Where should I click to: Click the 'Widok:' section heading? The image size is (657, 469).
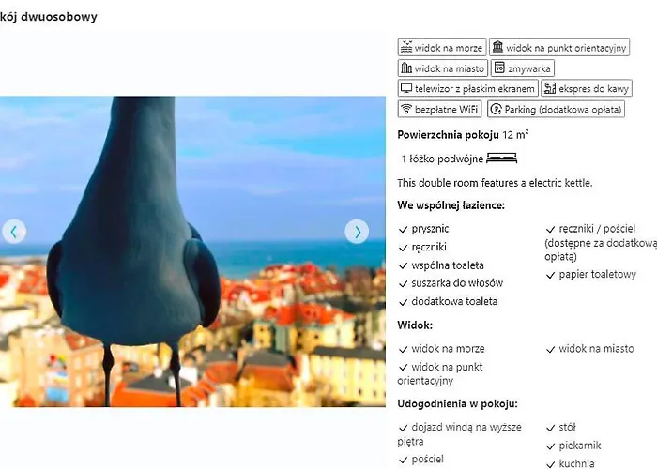point(415,325)
